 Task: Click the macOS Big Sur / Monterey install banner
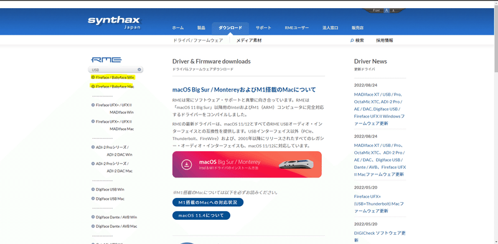[247, 164]
